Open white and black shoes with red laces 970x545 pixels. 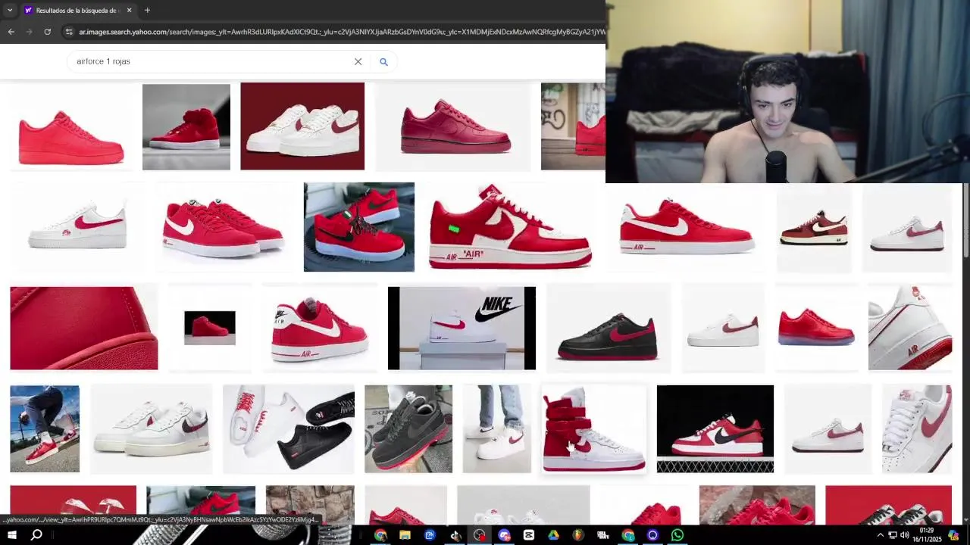(288, 428)
